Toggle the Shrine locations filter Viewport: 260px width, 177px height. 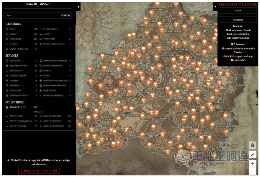[x=21, y=44]
